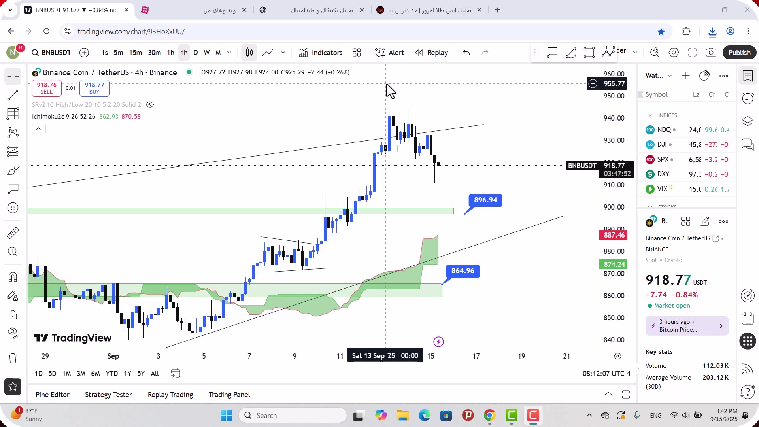
Task: Remove objects with the trash icon
Action: point(13,358)
